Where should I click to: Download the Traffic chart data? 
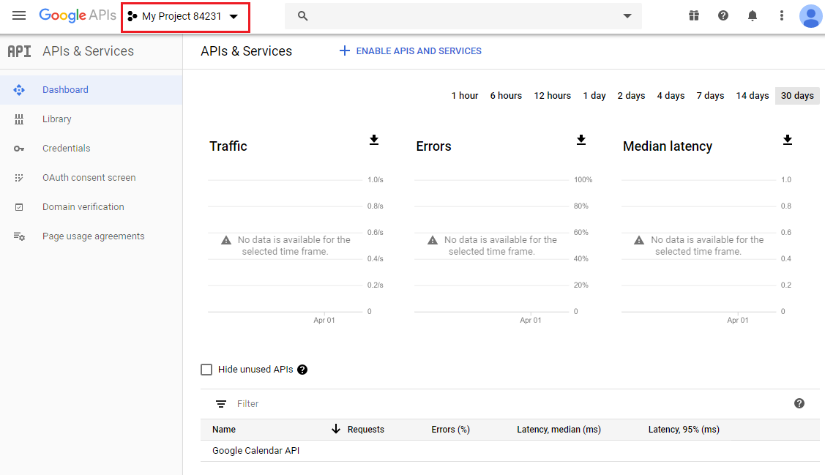click(x=374, y=140)
